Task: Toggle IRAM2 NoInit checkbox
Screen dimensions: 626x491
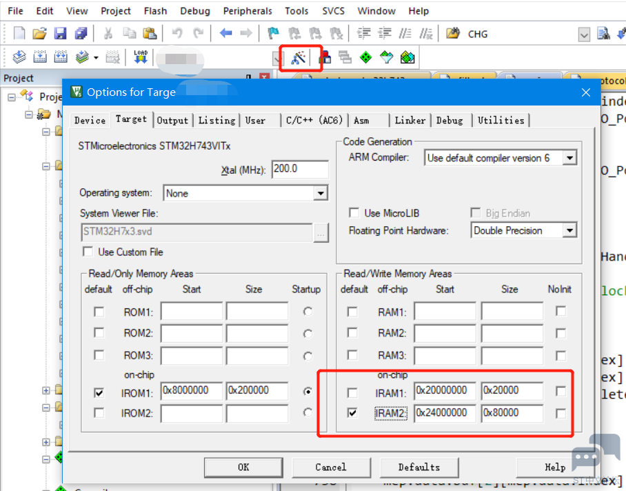Action: [x=561, y=414]
